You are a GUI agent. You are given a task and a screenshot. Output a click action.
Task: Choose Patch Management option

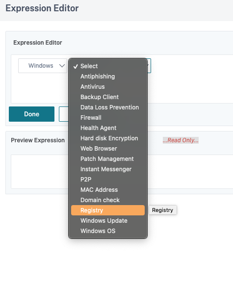tap(108, 158)
